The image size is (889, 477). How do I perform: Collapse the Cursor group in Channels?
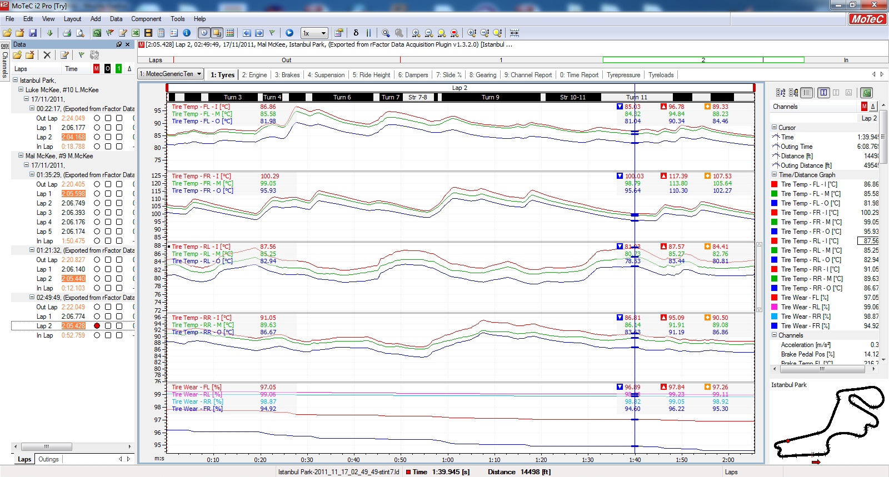(x=774, y=127)
